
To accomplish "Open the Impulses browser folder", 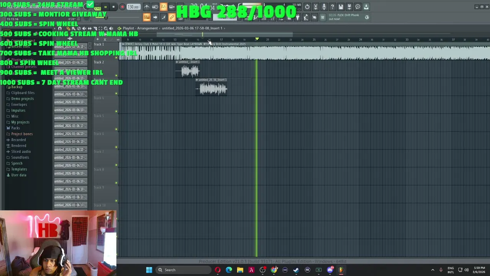I will tap(18, 110).
